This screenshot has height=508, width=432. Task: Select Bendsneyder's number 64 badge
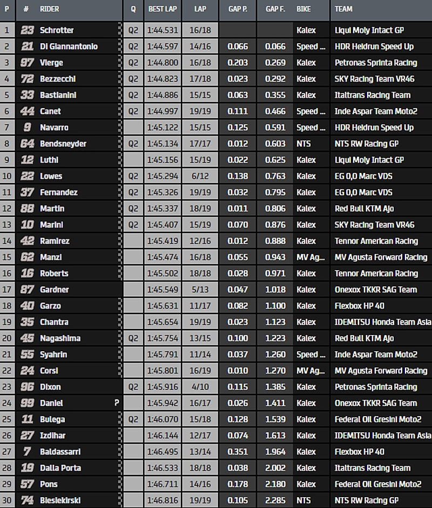pos(27,144)
